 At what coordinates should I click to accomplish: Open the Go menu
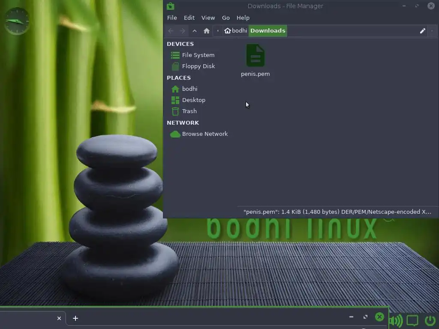[226, 18]
